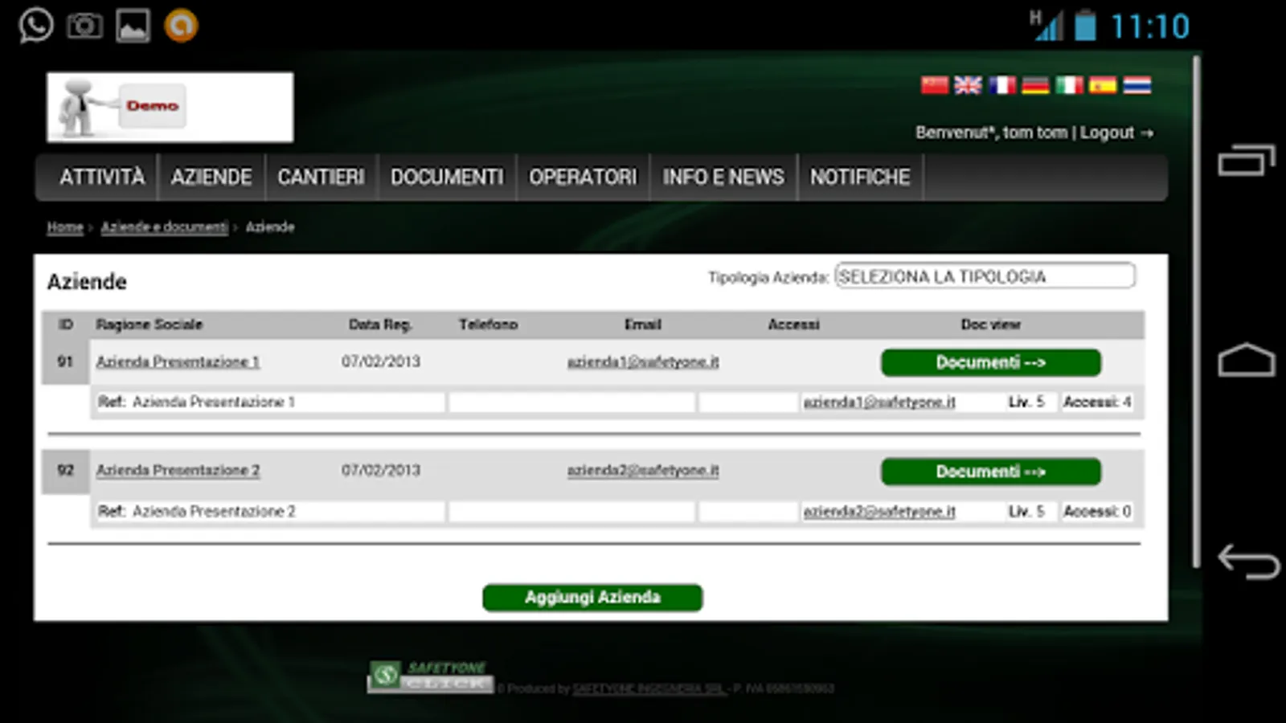Viewport: 1286px width, 723px height.
Task: Tap the Android home button
Action: [x=1247, y=360]
